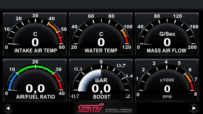Open the Mass Air Flow gauge

click(167, 34)
